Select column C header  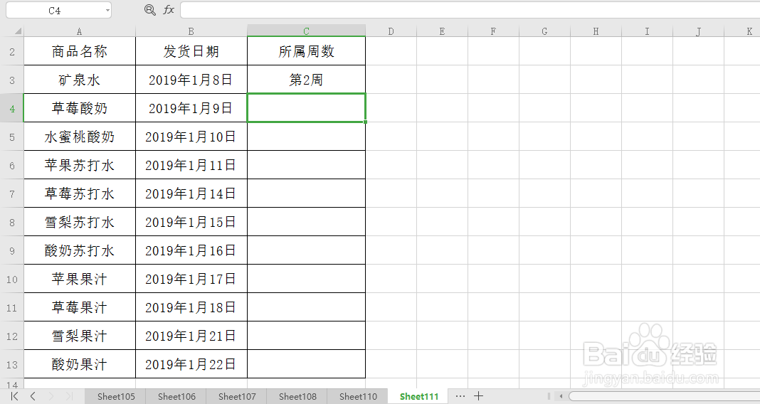point(306,31)
